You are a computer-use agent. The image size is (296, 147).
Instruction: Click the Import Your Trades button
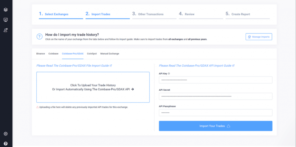pos(216,126)
